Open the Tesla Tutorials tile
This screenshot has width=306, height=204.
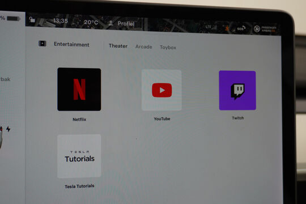point(79,156)
